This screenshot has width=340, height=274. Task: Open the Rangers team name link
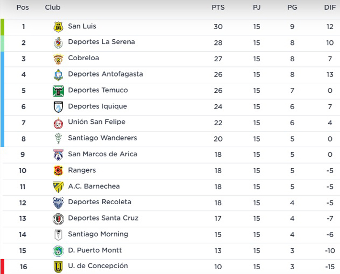pos(82,170)
